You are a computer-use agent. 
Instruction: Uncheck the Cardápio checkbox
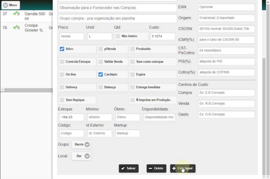tap(101, 74)
